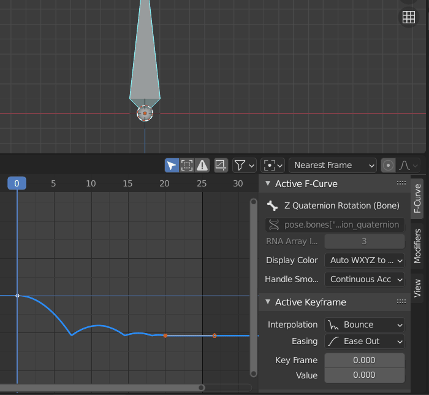Collapse the Active Keyframe panel
The height and width of the screenshot is (395, 429).
click(268, 302)
